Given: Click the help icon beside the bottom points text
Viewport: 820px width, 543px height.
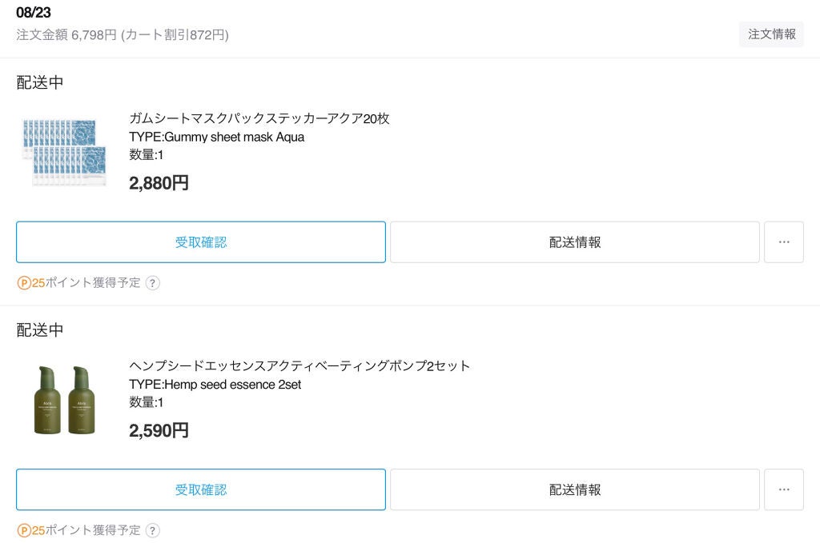Looking at the screenshot, I should [x=152, y=530].
